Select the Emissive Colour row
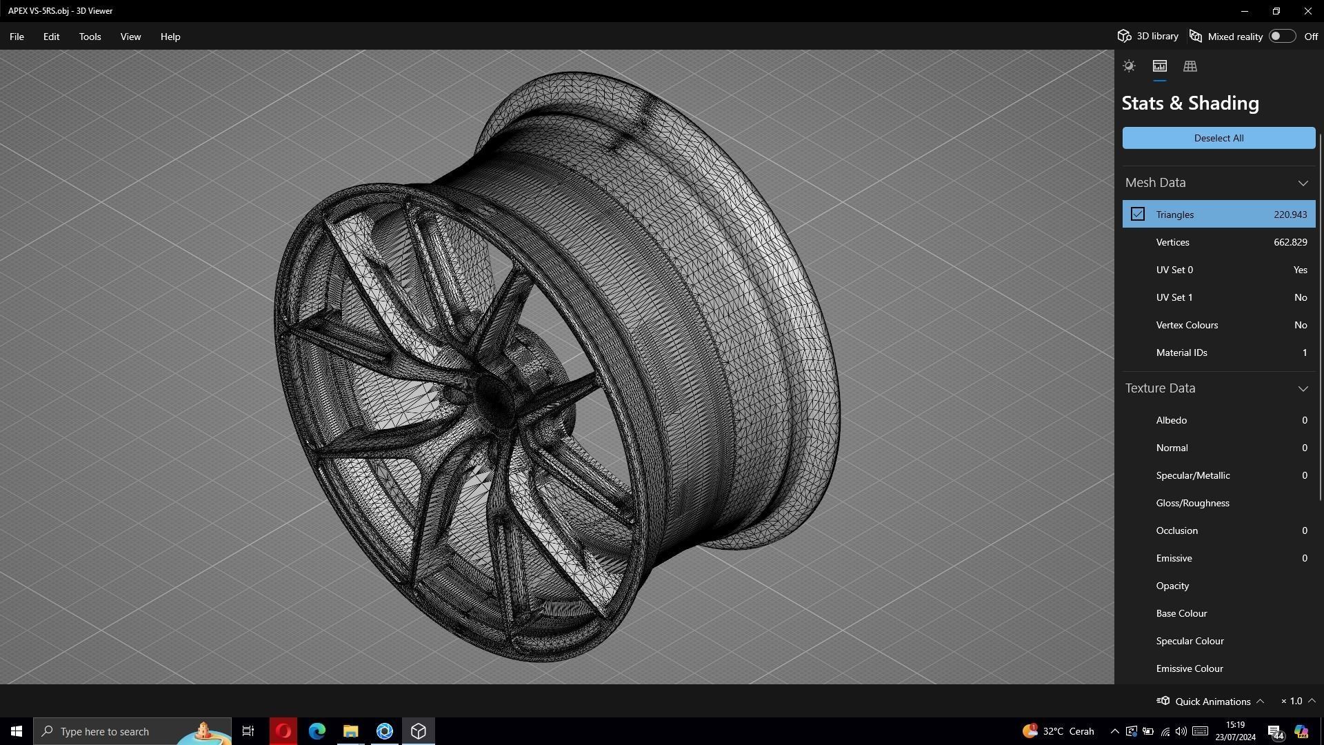The width and height of the screenshot is (1324, 745). pyautogui.click(x=1218, y=668)
